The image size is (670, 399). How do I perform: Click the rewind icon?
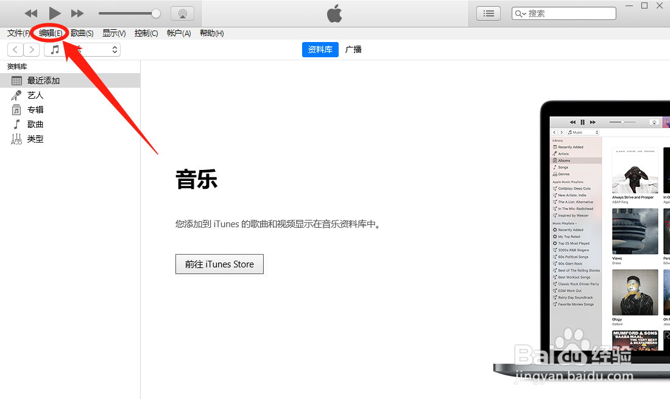point(30,13)
